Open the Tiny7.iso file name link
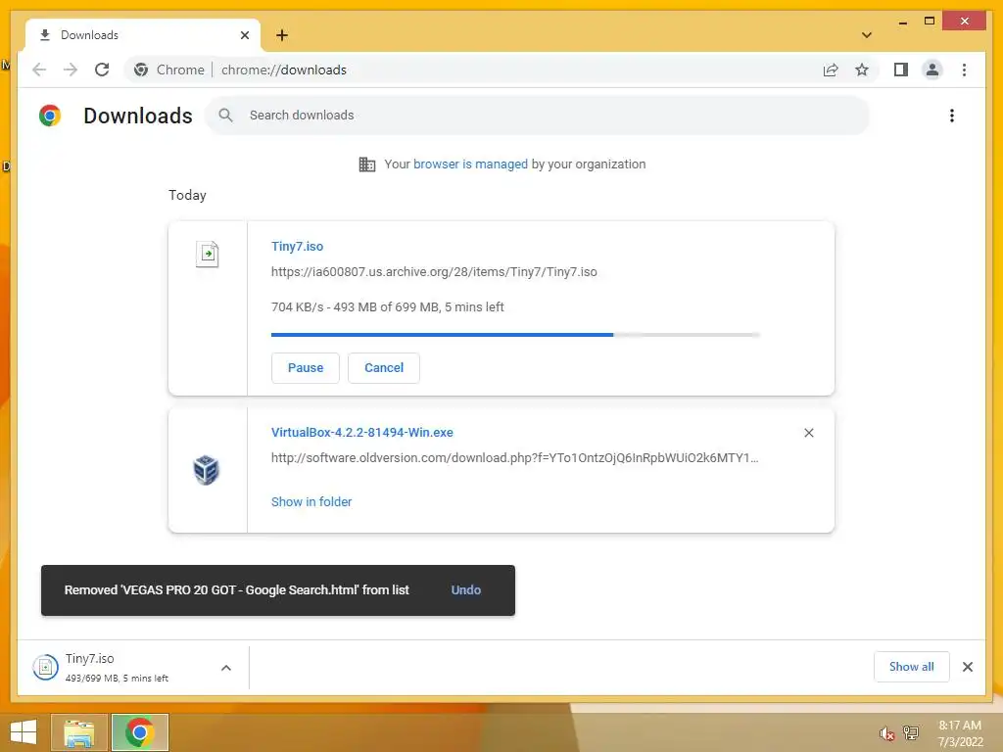Screen dimensions: 1003x752 [297, 246]
